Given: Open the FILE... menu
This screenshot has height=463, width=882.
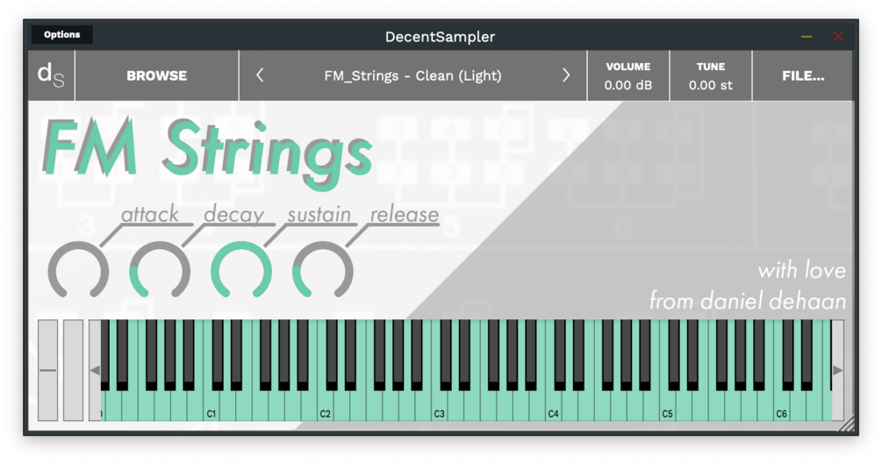Looking at the screenshot, I should coord(803,75).
